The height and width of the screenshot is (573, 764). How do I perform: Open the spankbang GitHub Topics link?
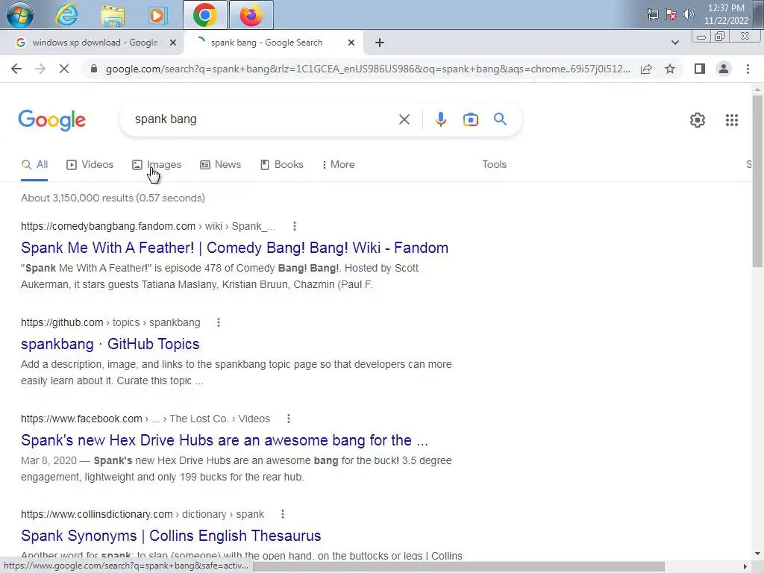[x=110, y=344]
